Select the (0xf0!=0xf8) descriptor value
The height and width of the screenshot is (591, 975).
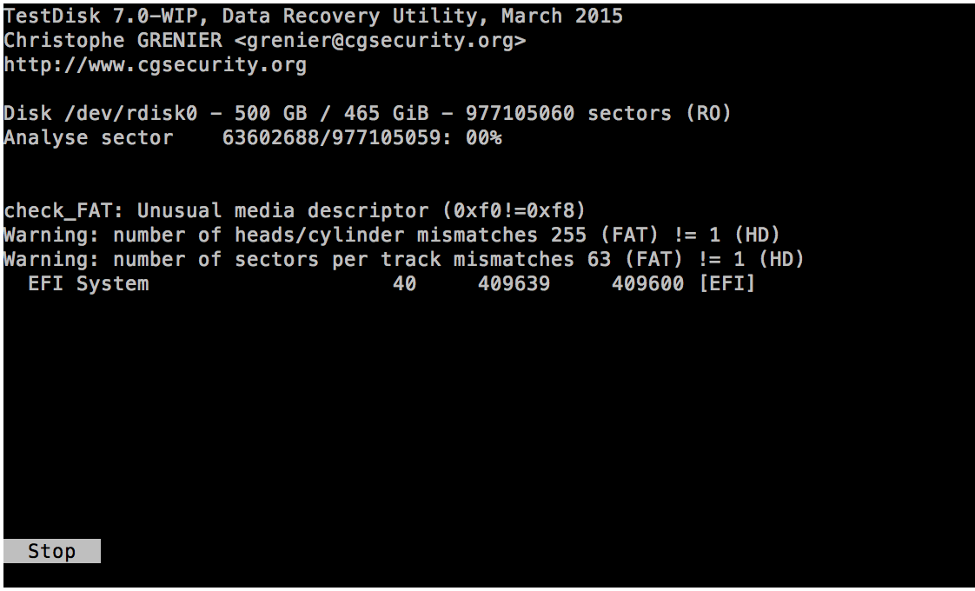point(514,211)
